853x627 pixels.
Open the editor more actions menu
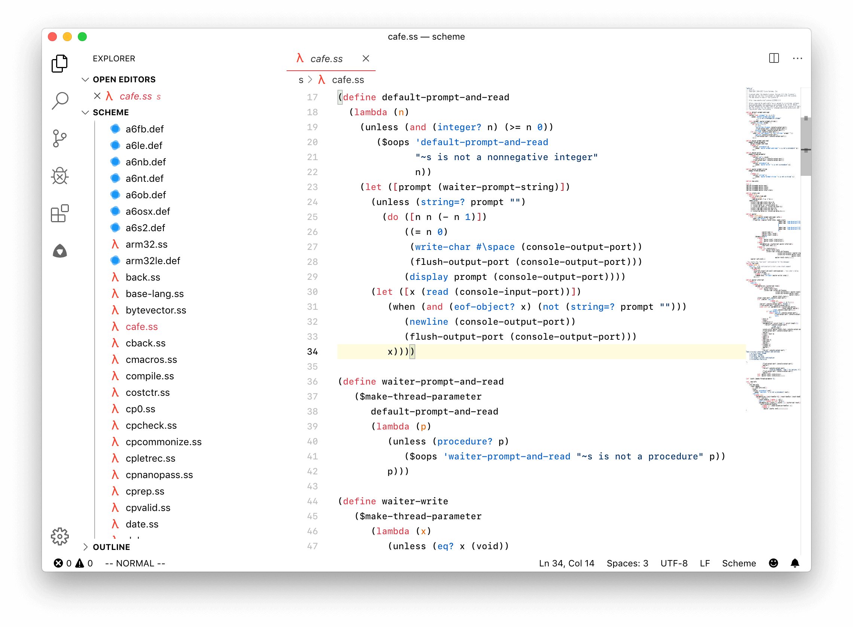[x=798, y=58]
